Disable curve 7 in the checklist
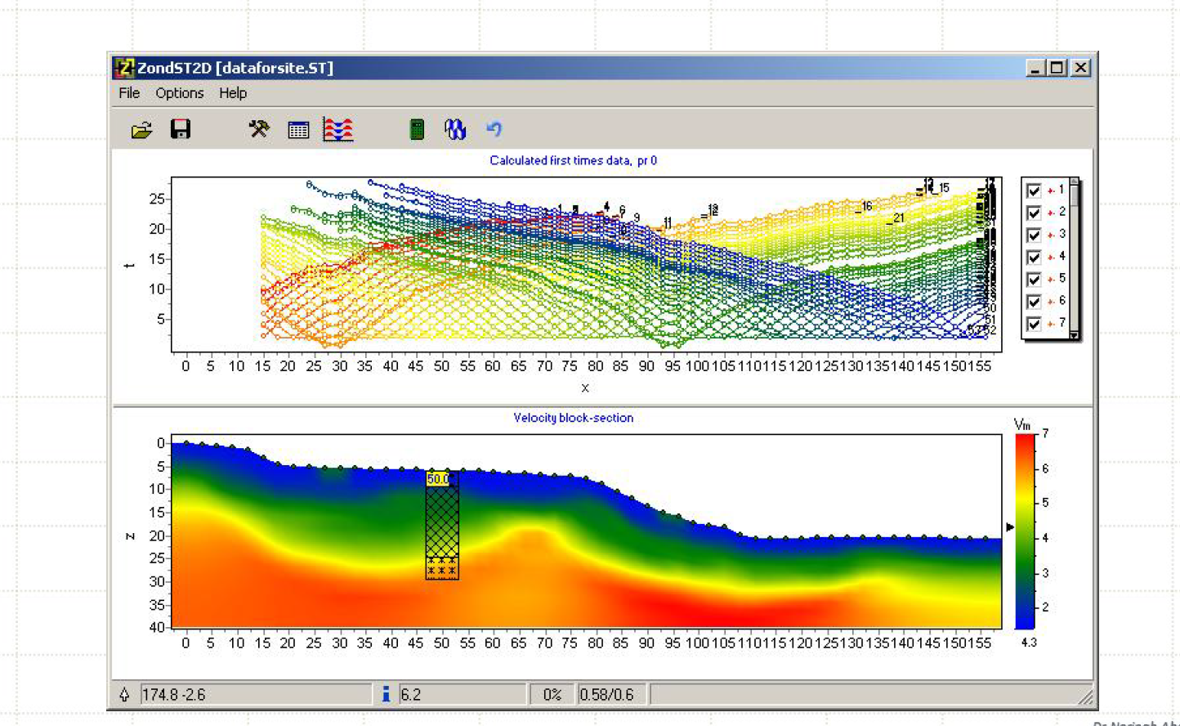Image resolution: width=1180 pixels, height=726 pixels. [x=1033, y=322]
